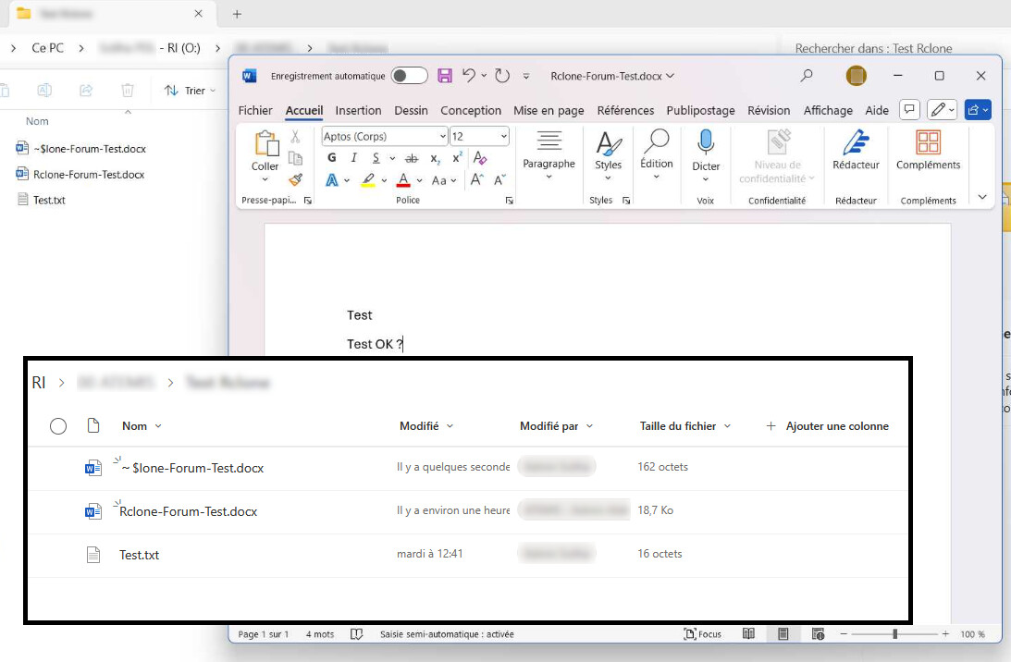Click the Copy icon
1011x662 pixels.
(295, 158)
